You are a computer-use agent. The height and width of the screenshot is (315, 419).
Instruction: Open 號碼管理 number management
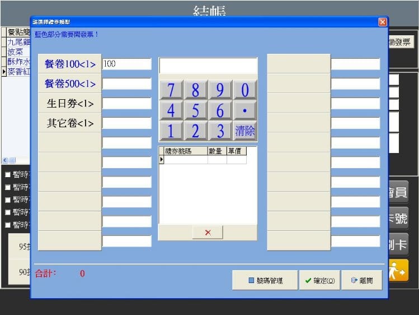(x=265, y=280)
